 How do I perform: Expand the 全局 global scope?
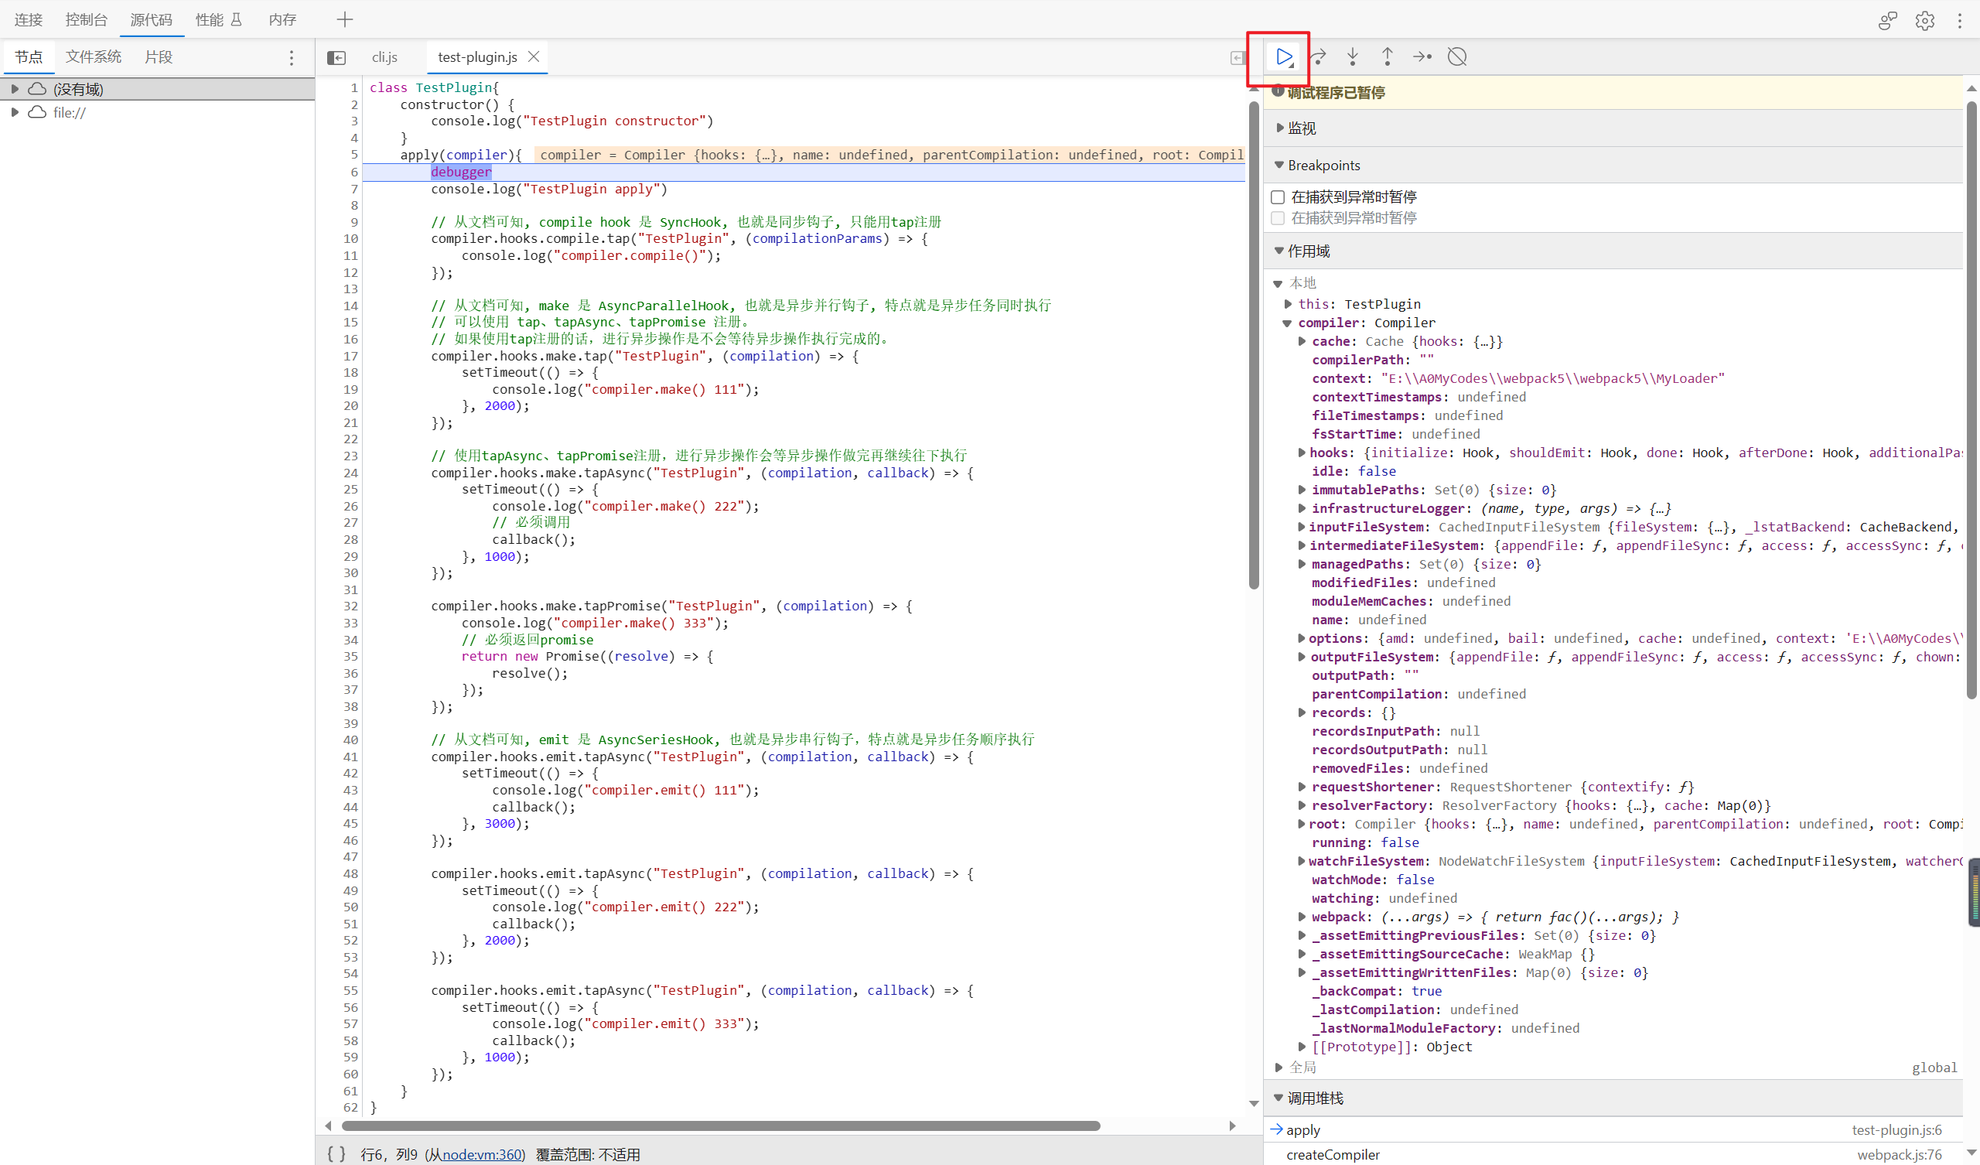1279,1067
